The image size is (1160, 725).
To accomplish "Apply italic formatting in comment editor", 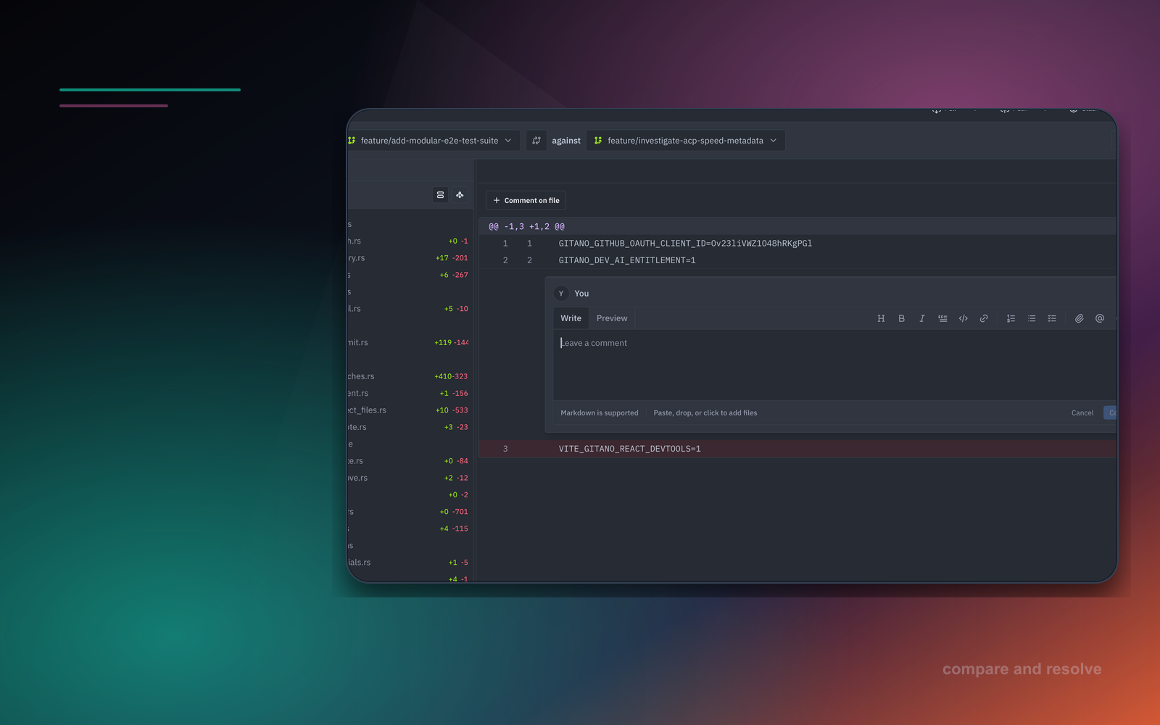I will pyautogui.click(x=921, y=318).
